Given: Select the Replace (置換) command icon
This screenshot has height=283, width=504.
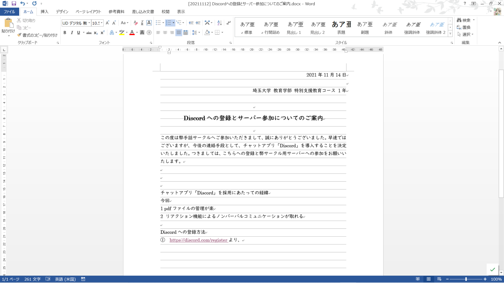Looking at the screenshot, I should tap(459, 27).
